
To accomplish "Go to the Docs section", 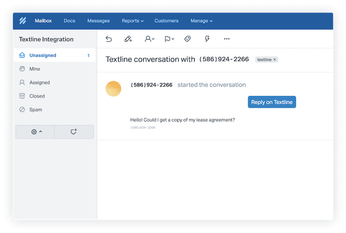I will click(69, 21).
